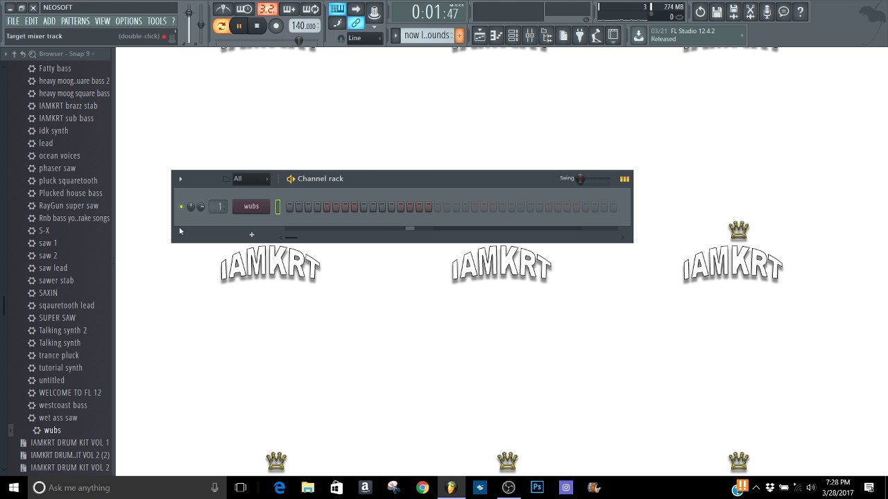The height and width of the screenshot is (499, 888).
Task: Open the plugin picker plug icon
Action: [579, 35]
